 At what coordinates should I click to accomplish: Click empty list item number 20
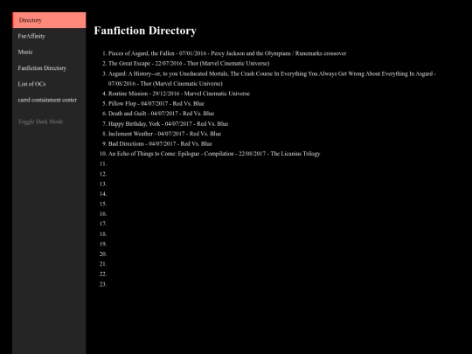pyautogui.click(x=103, y=253)
